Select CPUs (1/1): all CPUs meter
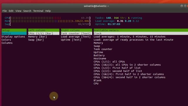188x106 pixels. [x=109, y=62]
